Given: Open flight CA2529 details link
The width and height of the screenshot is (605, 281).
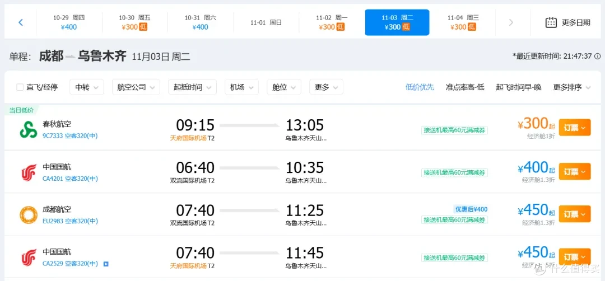Looking at the screenshot, I should coord(70,264).
